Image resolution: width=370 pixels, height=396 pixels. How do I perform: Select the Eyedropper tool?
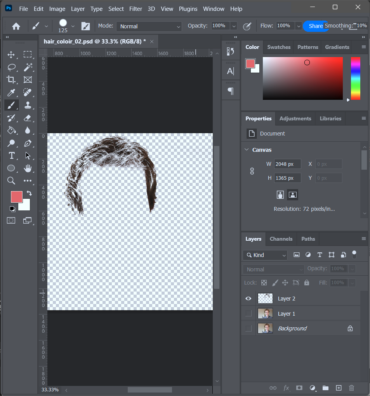click(11, 92)
